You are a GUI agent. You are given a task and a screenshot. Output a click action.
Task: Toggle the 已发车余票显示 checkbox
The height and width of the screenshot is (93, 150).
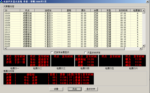52,52
